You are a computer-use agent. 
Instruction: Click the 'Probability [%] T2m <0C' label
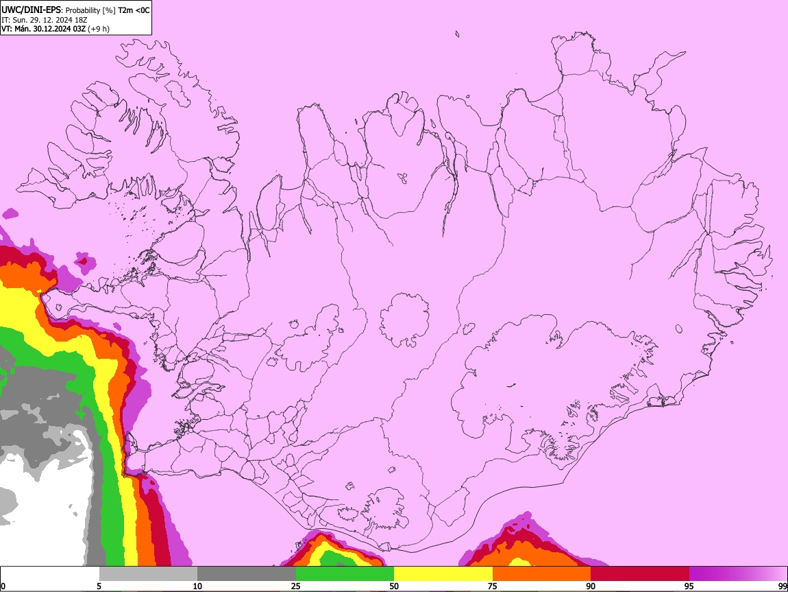point(108,10)
